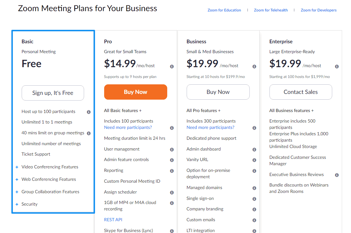351x233 pixels.
Task: Click info icon for 40 mins limit
Action: coord(89,133)
